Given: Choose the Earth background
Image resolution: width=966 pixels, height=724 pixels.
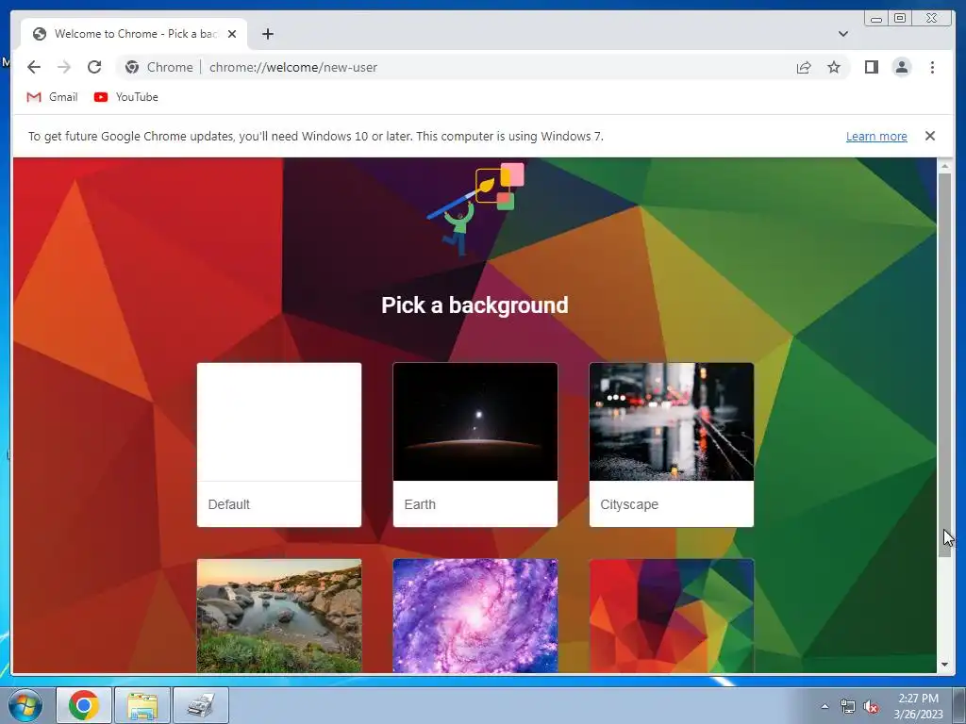Looking at the screenshot, I should coord(475,445).
